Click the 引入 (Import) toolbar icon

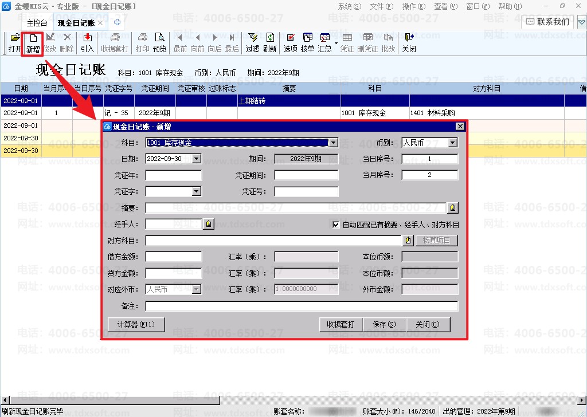87,43
